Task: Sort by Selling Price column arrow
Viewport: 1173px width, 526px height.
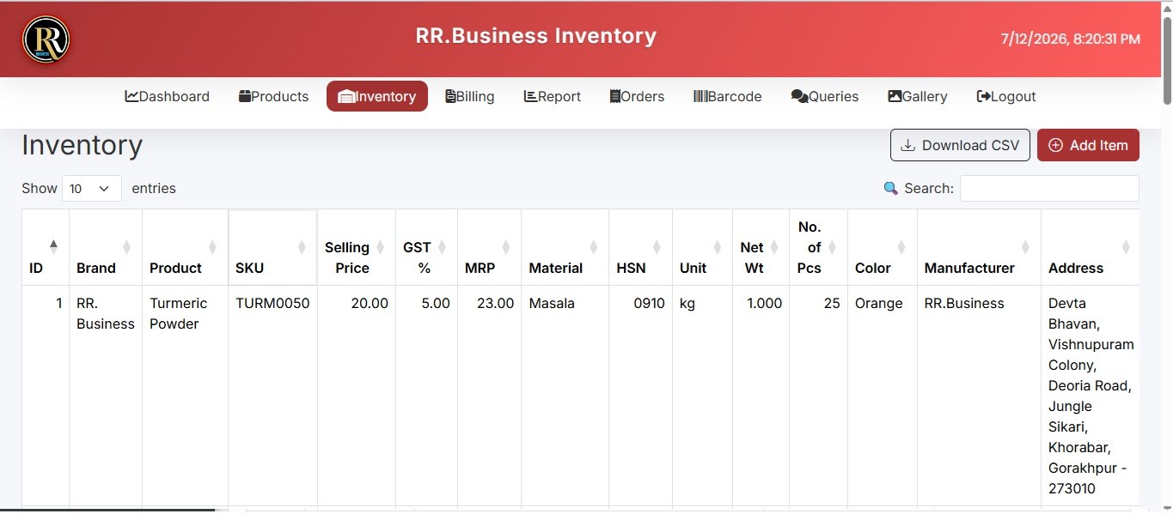Action: [381, 247]
